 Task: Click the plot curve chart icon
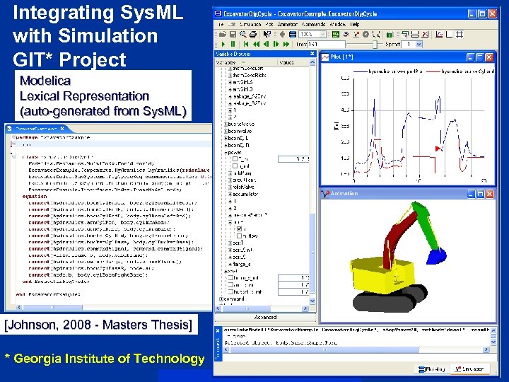[439, 34]
